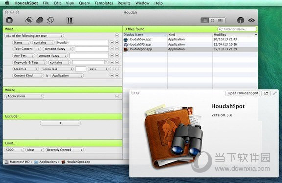The image size is (282, 183).
Task: Sort results by Kind column
Action: (190, 35)
